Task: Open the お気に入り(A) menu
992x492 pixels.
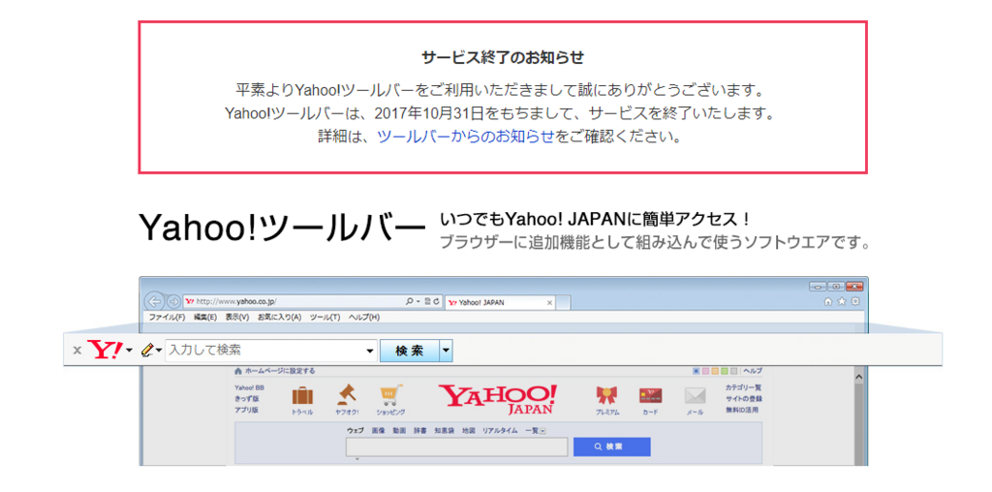Action: pyautogui.click(x=279, y=318)
